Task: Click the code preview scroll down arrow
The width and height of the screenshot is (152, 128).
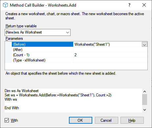Action: tap(144, 110)
